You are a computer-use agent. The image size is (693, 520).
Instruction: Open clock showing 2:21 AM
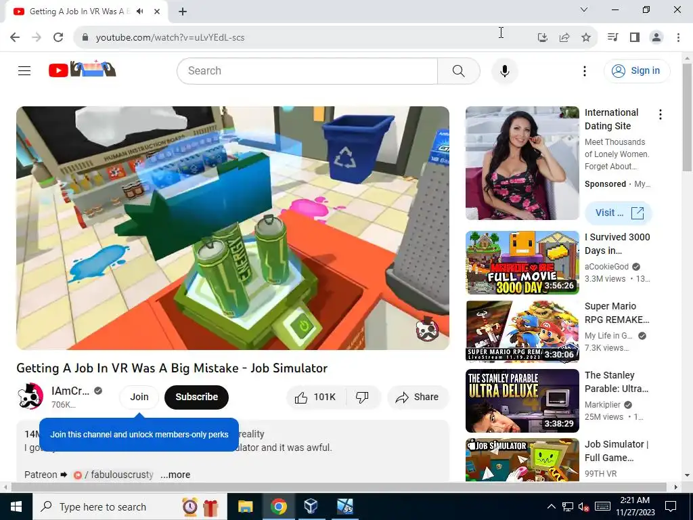[x=635, y=506]
